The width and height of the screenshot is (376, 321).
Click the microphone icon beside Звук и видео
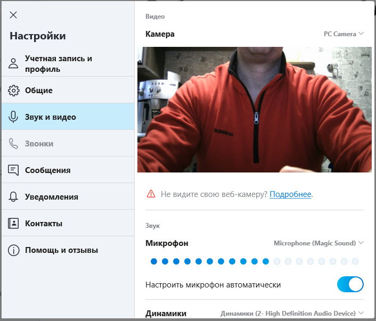(13, 117)
